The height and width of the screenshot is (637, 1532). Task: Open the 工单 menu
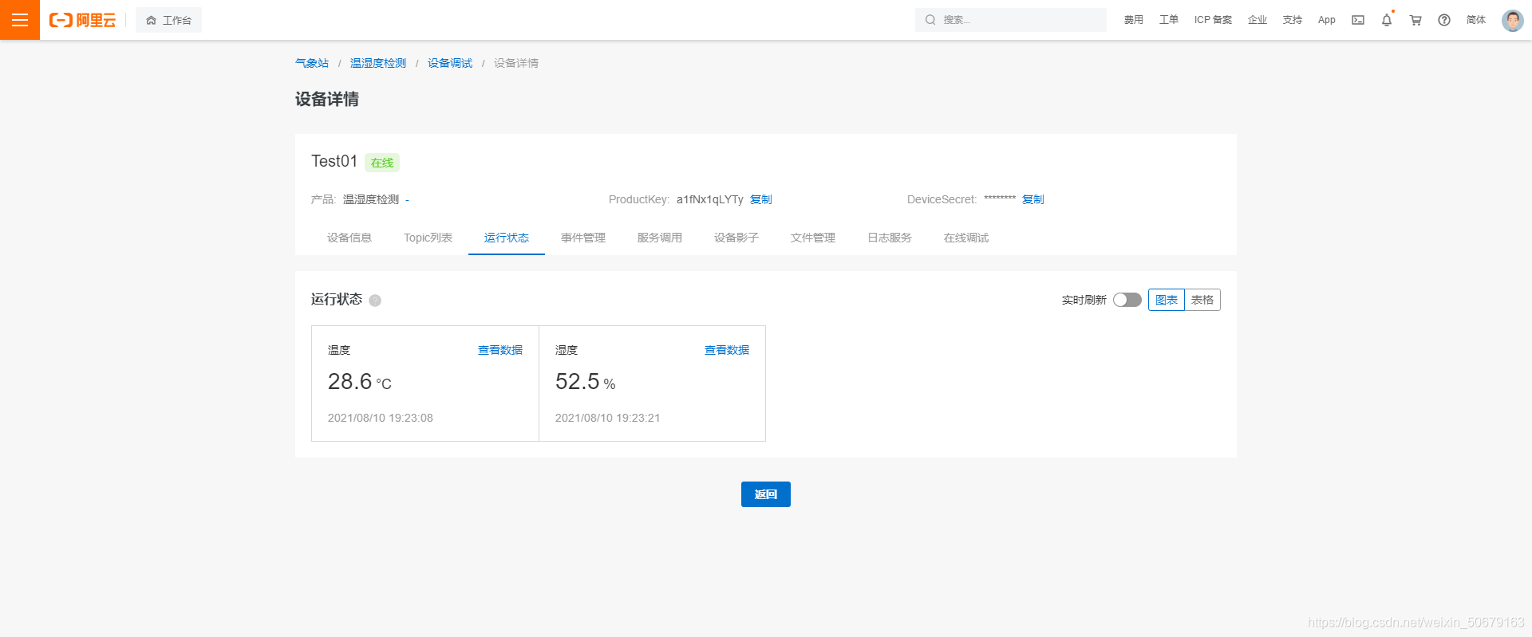tap(1168, 20)
